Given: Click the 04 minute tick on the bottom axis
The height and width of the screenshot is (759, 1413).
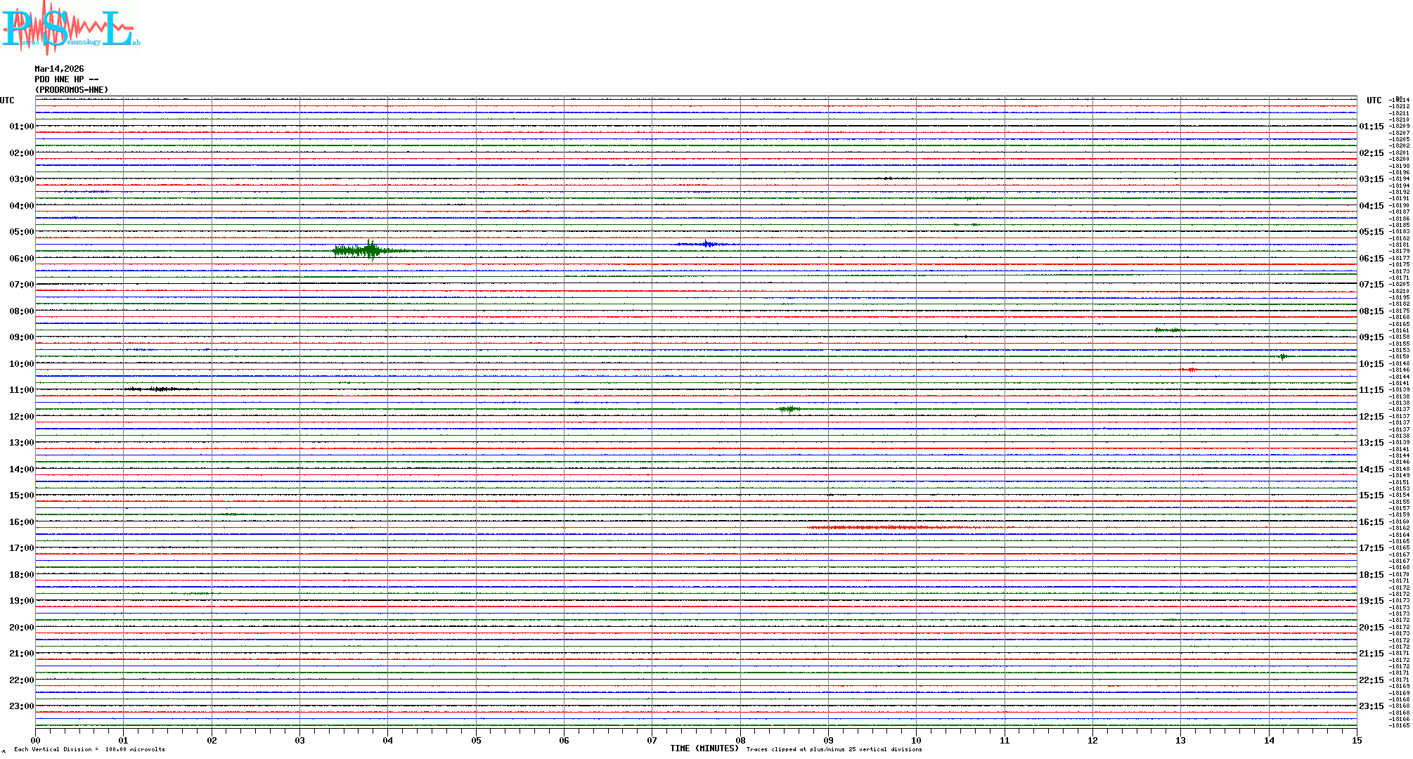Looking at the screenshot, I should tap(388, 740).
